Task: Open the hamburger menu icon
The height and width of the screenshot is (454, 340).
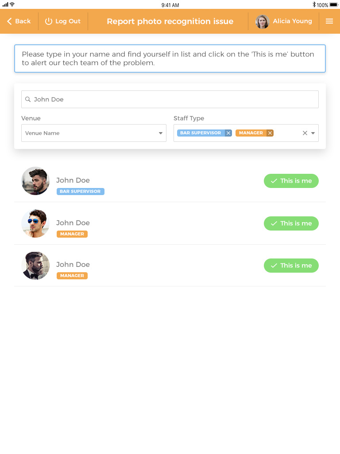Action: tap(329, 21)
